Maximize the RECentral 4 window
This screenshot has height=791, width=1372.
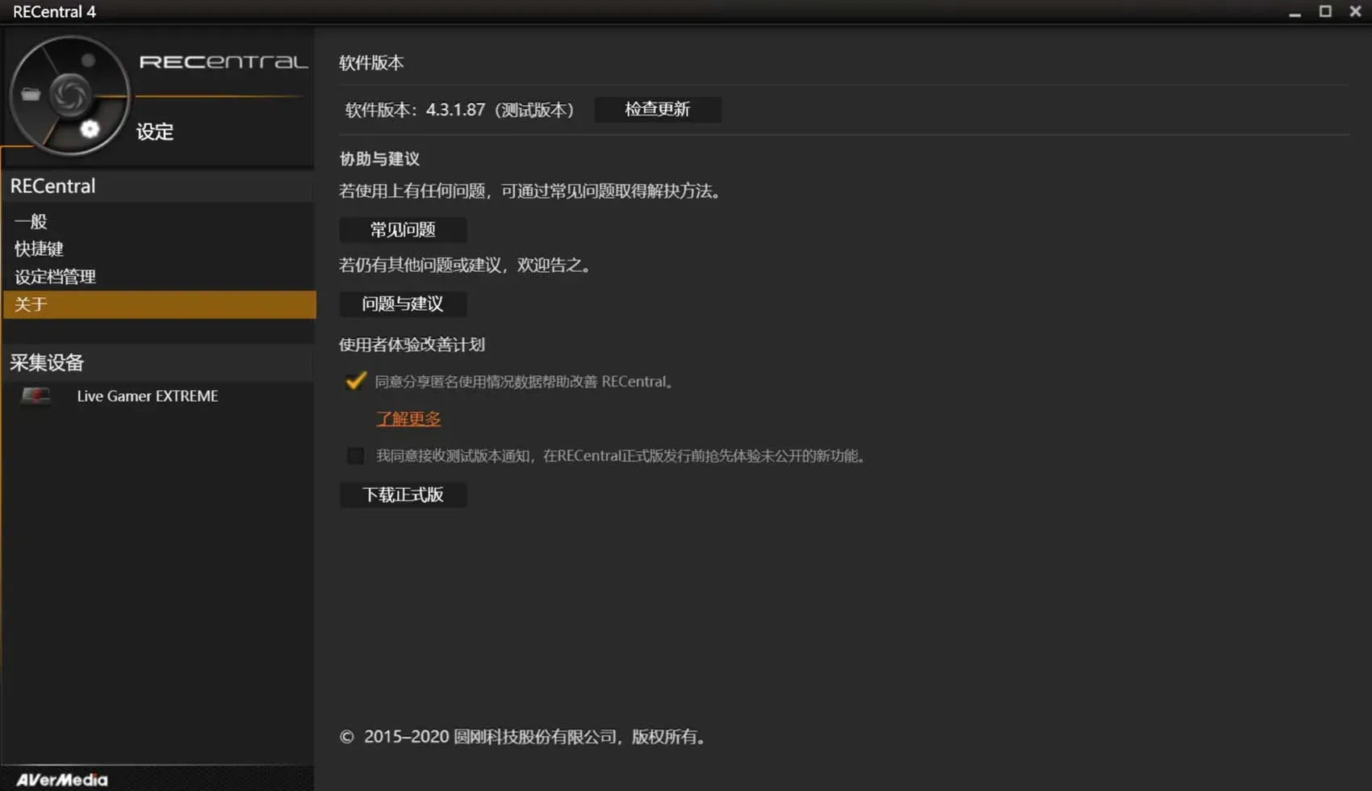(x=1325, y=11)
